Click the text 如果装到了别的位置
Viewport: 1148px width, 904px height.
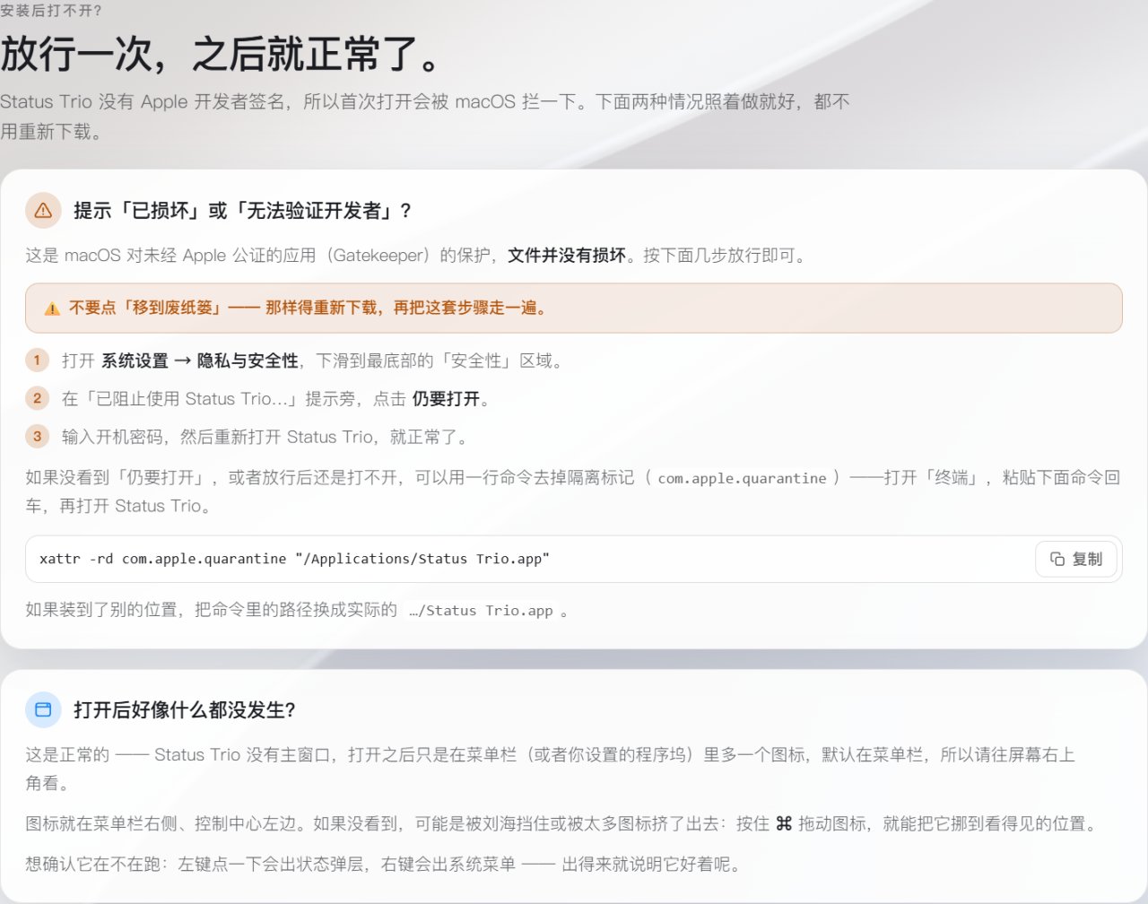pos(101,610)
